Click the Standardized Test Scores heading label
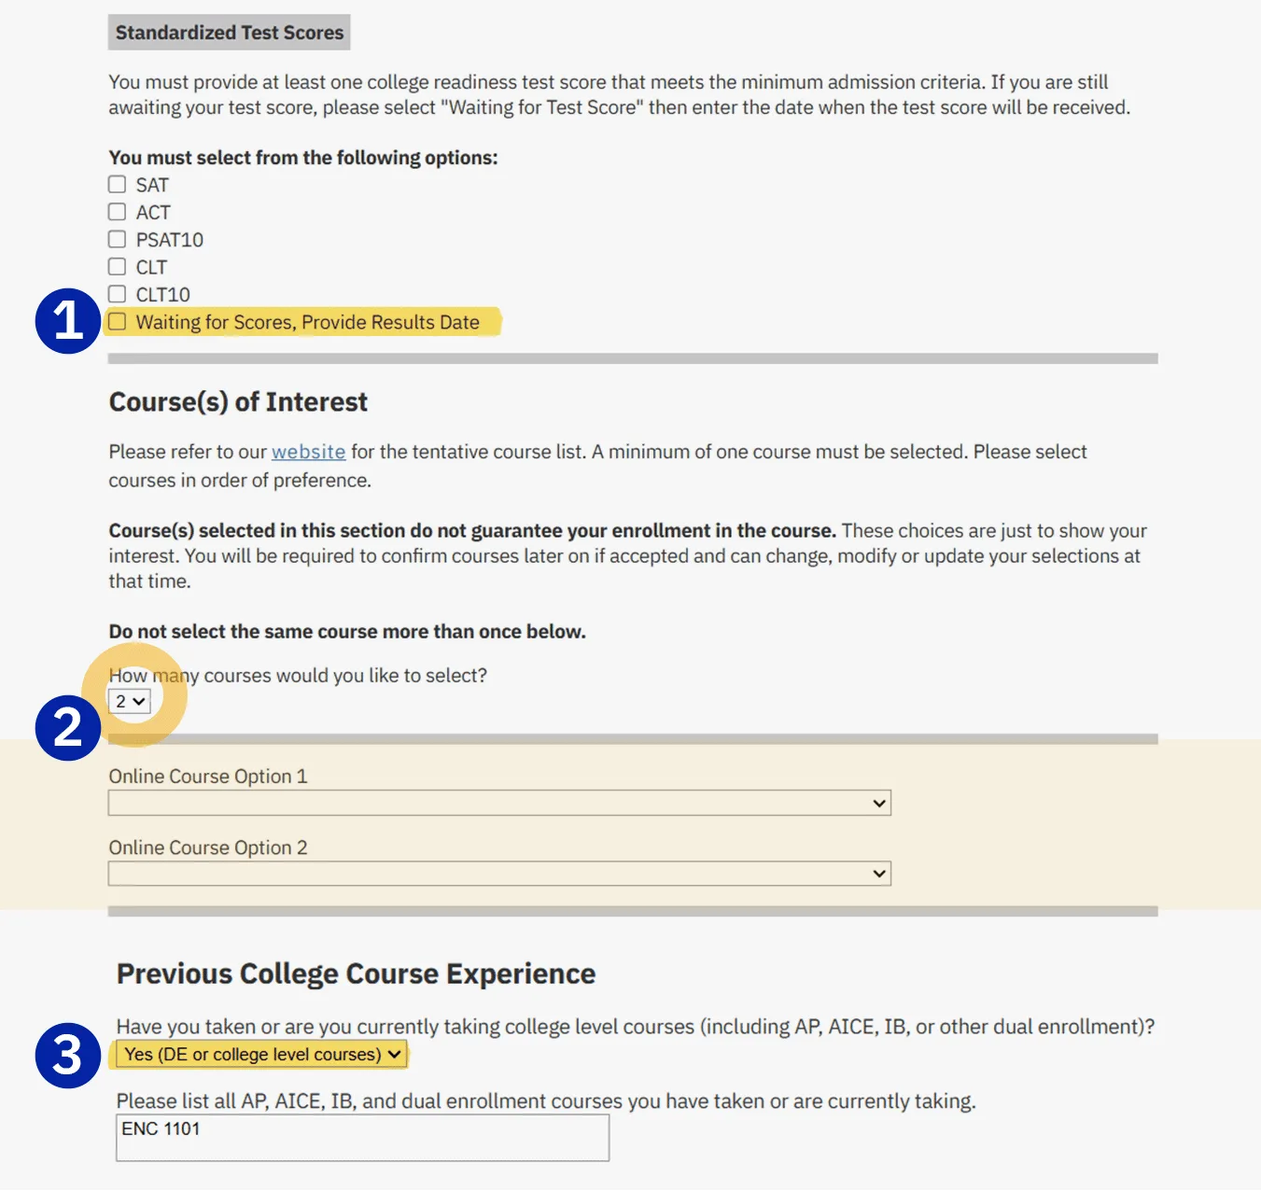Viewport: 1261px width, 1191px height. click(x=230, y=33)
